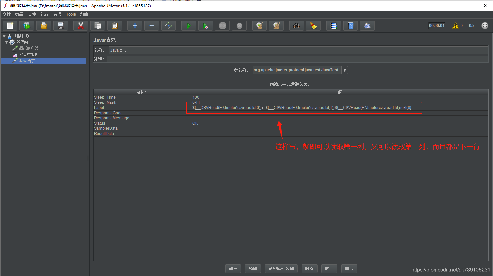Open the 运行 menu
This screenshot has width=493, height=276.
click(45, 14)
